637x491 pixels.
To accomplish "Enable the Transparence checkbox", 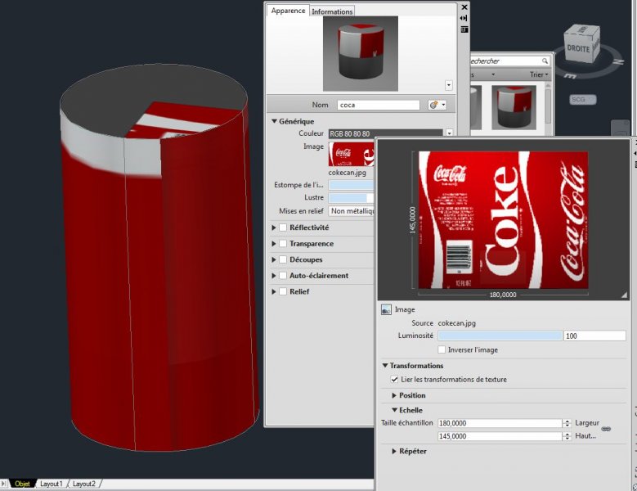I will tap(283, 244).
